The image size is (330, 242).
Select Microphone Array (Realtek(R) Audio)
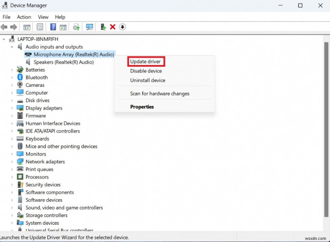[70, 54]
